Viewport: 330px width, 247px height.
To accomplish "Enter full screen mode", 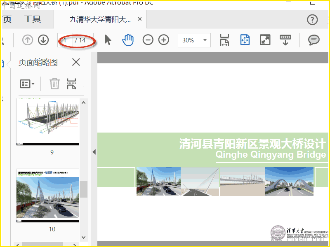I will pyautogui.click(x=265, y=40).
